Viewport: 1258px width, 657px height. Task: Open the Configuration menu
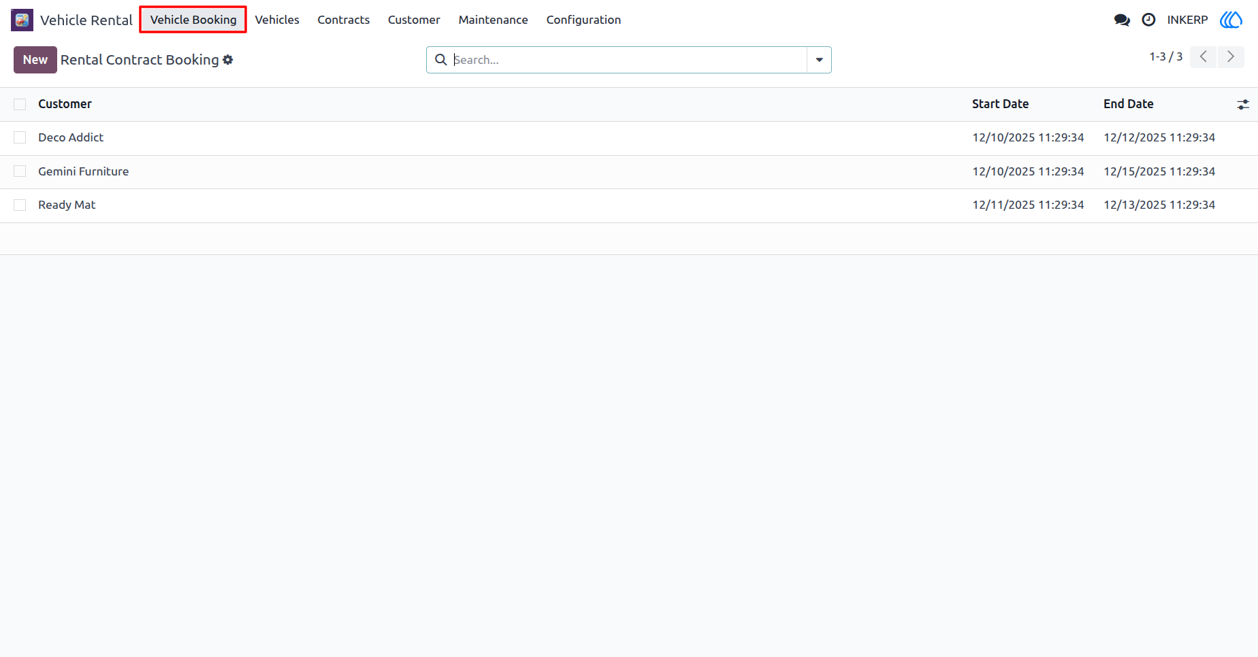pyautogui.click(x=583, y=20)
